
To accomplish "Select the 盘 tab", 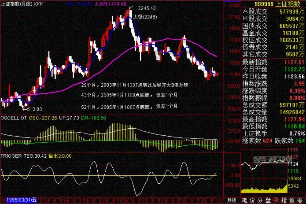I will tap(270, 200).
